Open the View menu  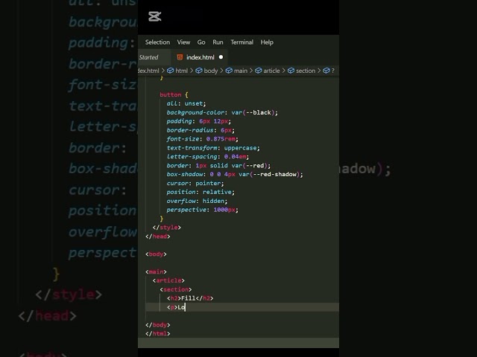click(x=183, y=42)
